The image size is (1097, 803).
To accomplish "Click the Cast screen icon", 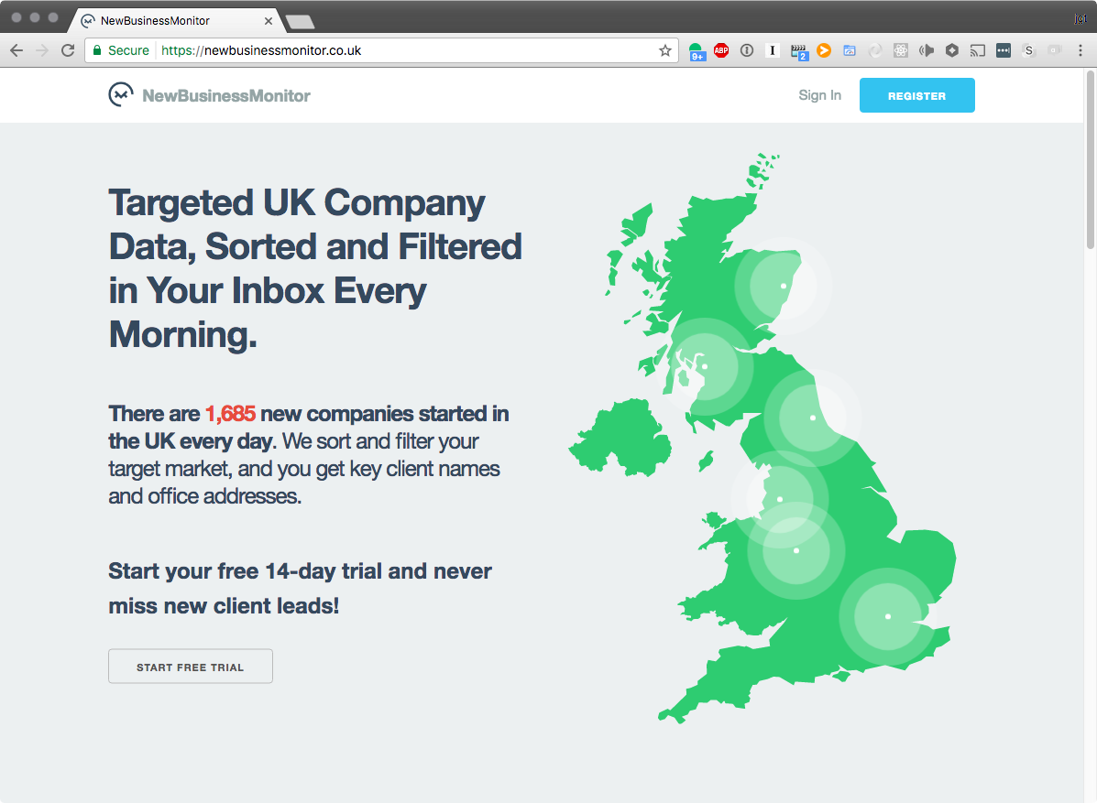I will [x=977, y=50].
